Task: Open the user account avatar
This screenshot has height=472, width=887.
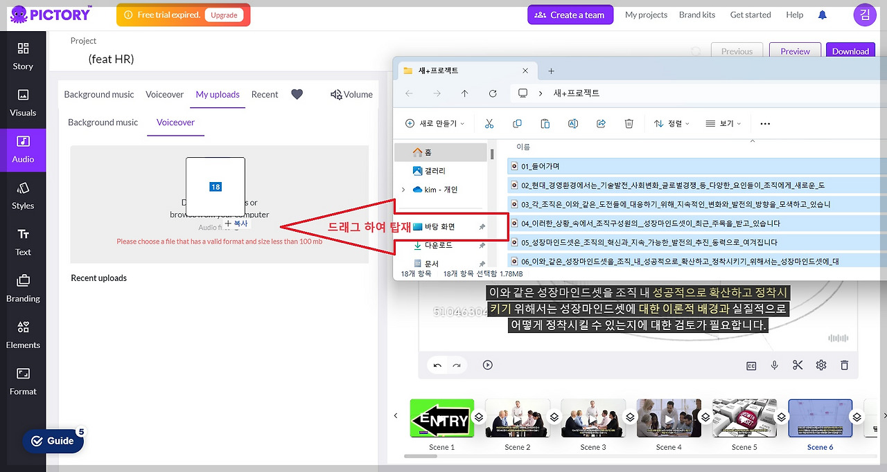Action: coord(865,15)
